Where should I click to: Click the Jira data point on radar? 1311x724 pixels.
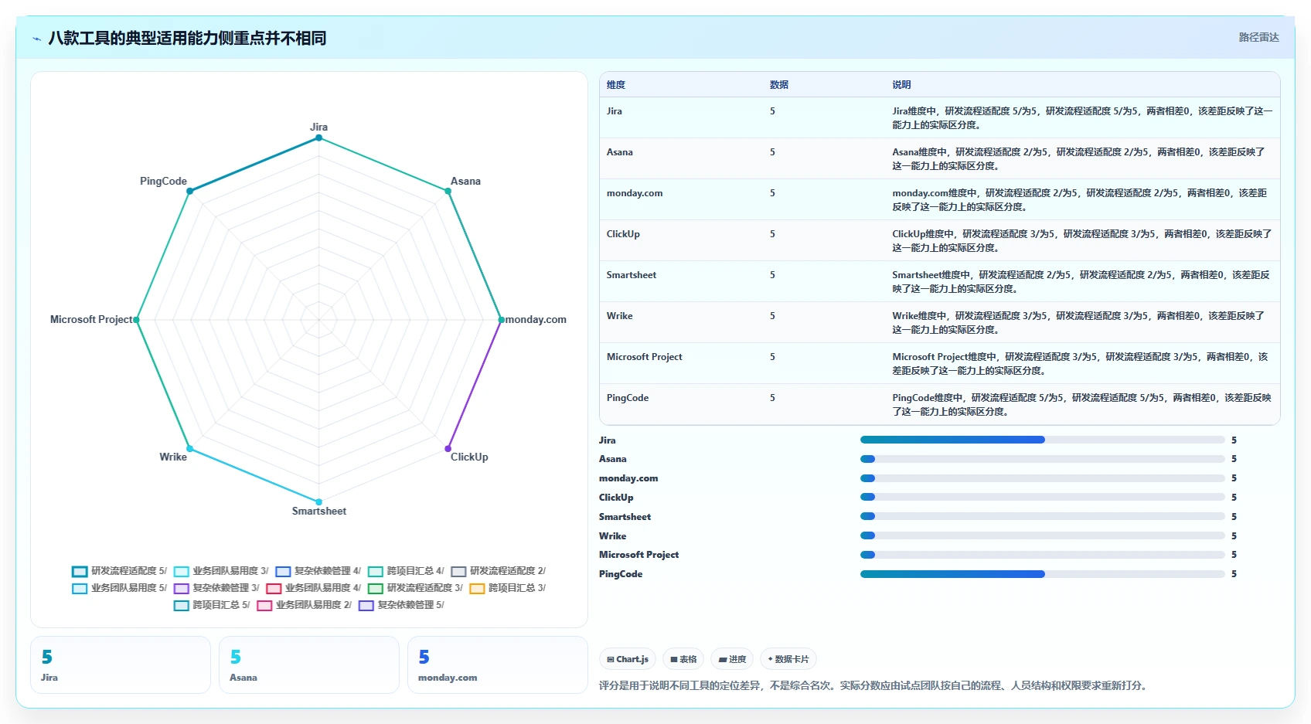tap(318, 138)
